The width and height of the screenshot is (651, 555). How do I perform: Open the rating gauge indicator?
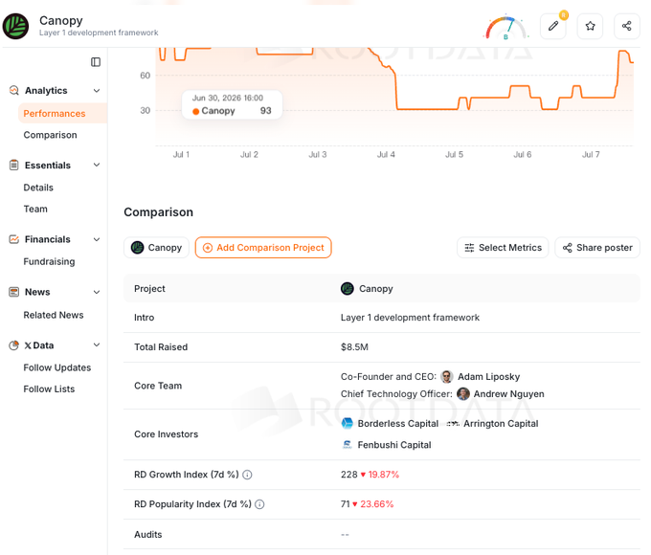(505, 28)
